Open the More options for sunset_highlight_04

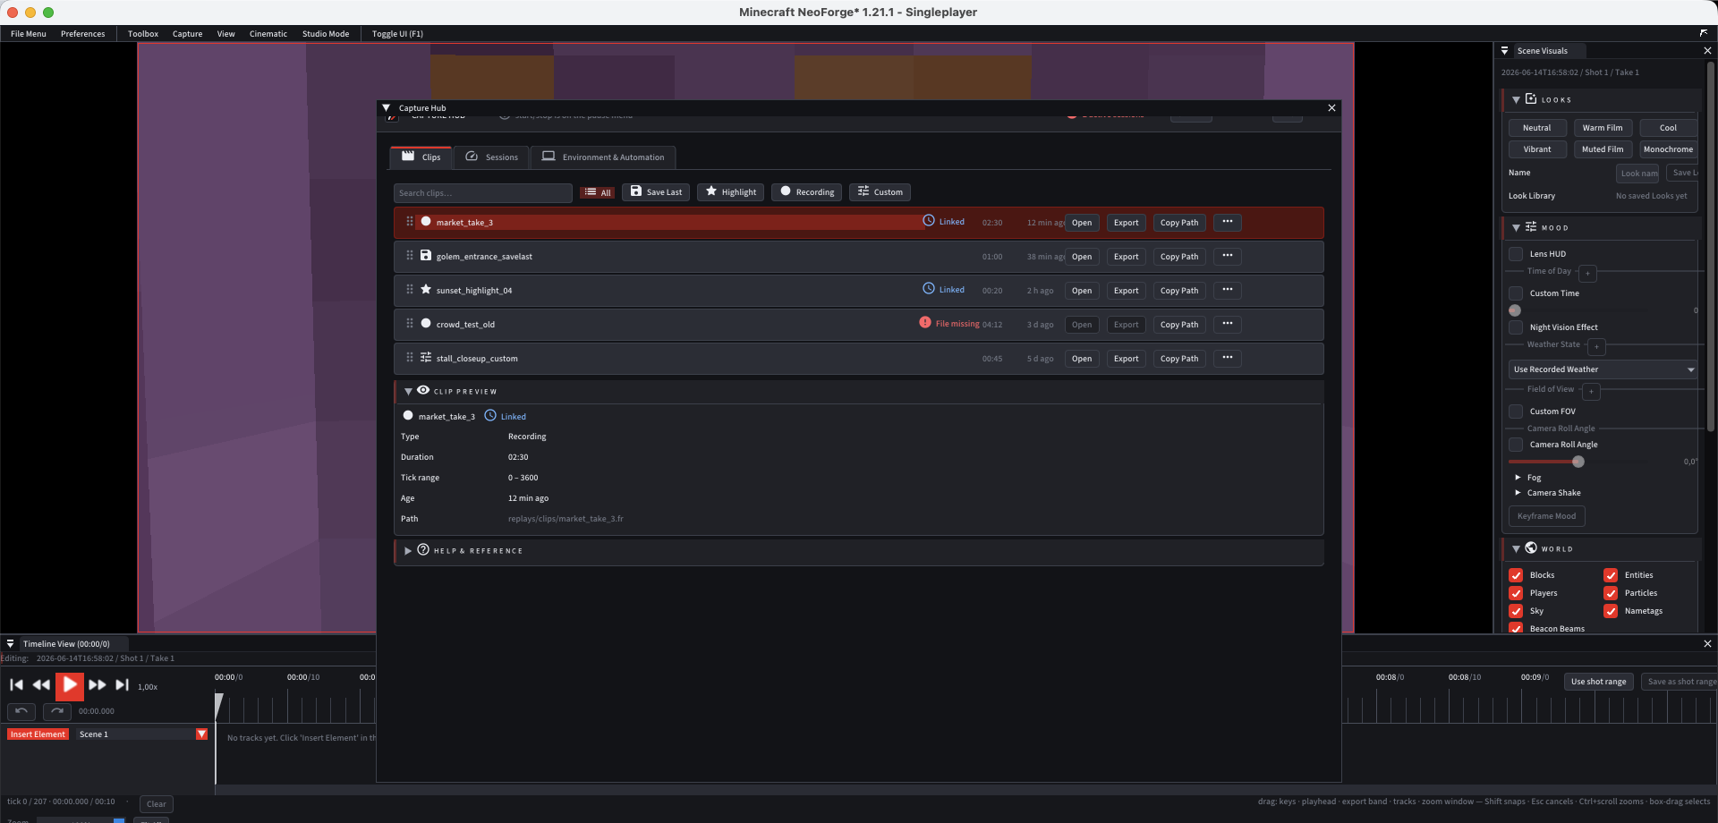(x=1228, y=290)
